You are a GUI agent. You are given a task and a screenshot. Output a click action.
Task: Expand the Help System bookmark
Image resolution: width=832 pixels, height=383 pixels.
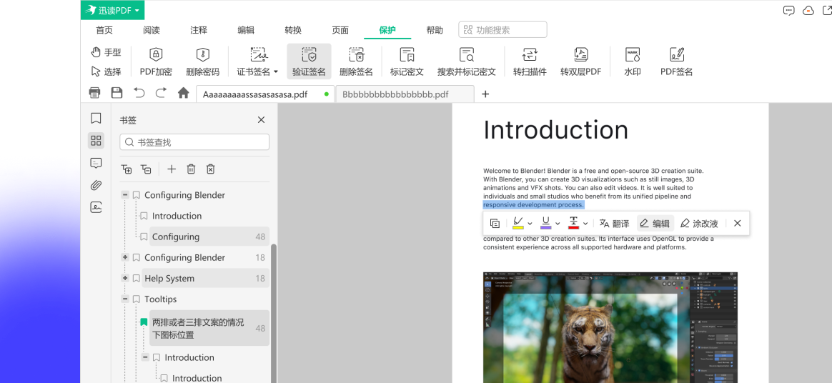point(125,278)
